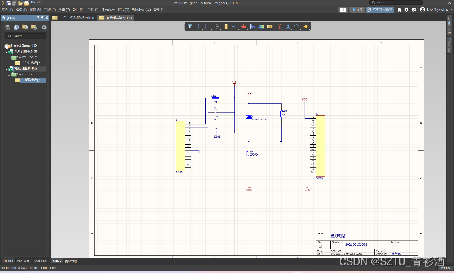Screen dimensions: 454x273
Task: Save the document via title bar save icon
Action: click(x=8, y=3)
